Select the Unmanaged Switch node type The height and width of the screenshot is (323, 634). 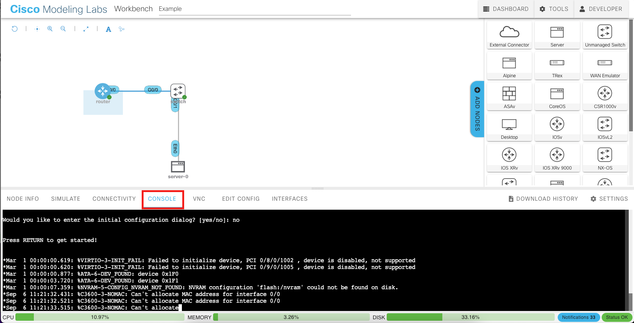pyautogui.click(x=605, y=36)
